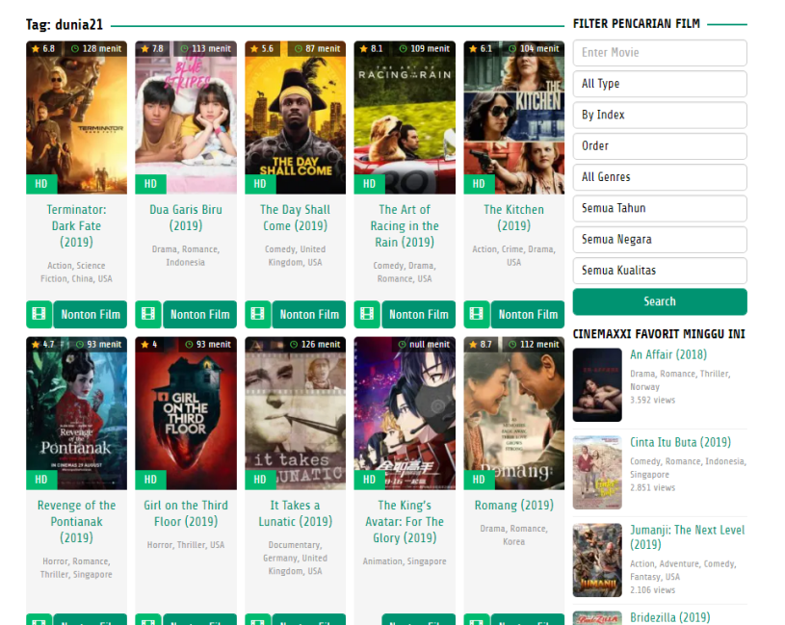Image resolution: width=785 pixels, height=625 pixels.
Task: Click the 8.7 star rating on Romang
Action: pyautogui.click(x=481, y=344)
